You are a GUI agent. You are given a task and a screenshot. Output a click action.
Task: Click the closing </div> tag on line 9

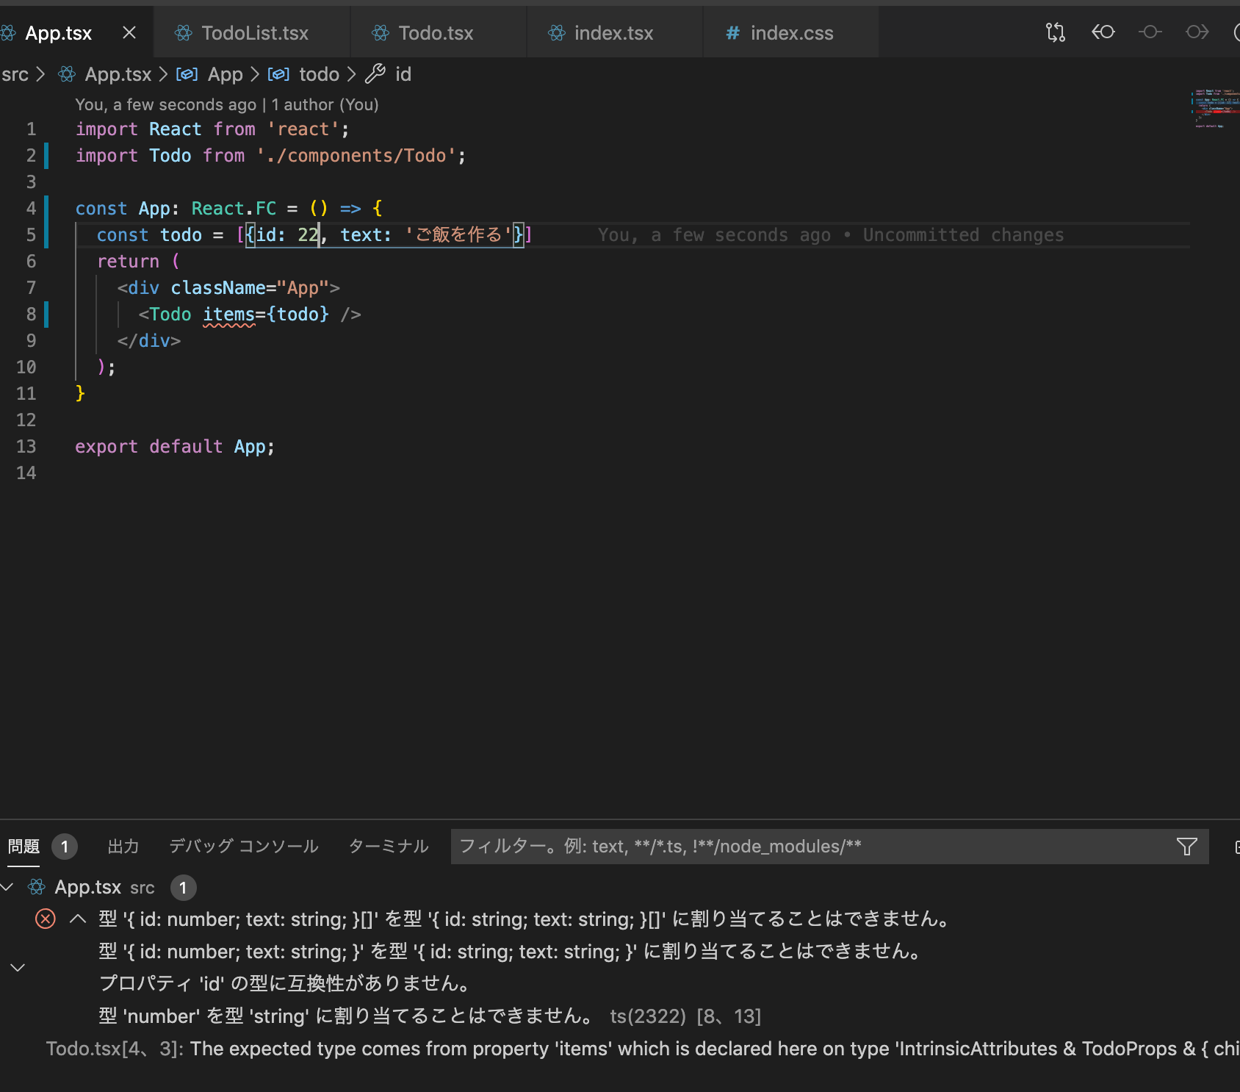coord(149,341)
